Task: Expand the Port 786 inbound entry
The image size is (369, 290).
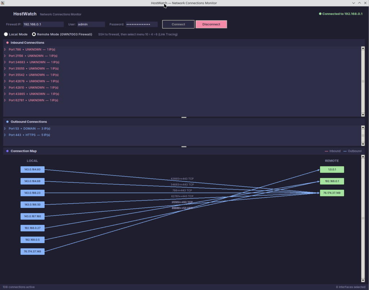Action: (5, 49)
